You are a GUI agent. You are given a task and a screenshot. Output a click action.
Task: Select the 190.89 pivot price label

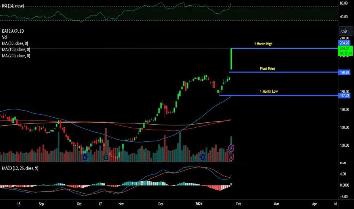pos(344,72)
